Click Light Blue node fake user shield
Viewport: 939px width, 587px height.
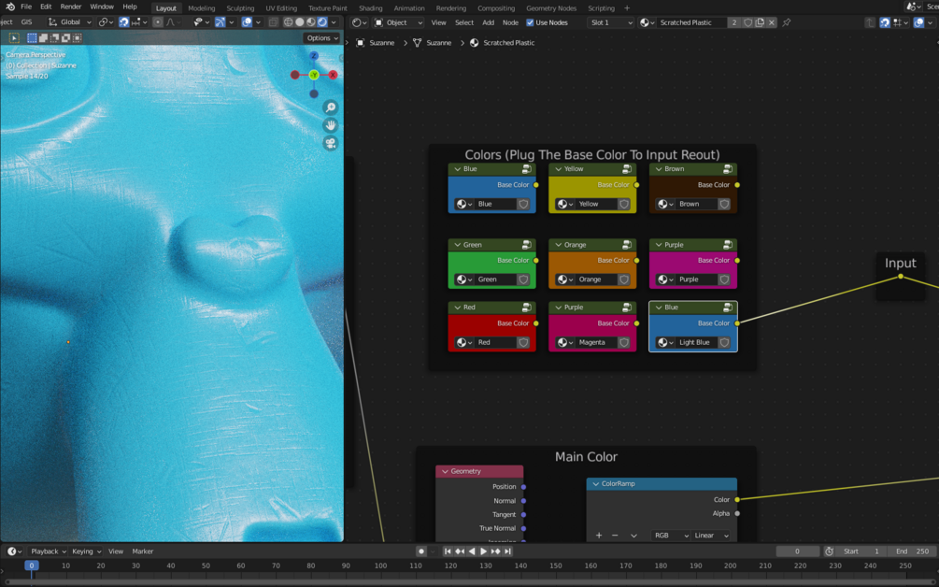725,343
